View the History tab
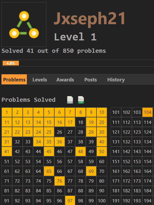Screen dimensions: 154x205 (116, 79)
